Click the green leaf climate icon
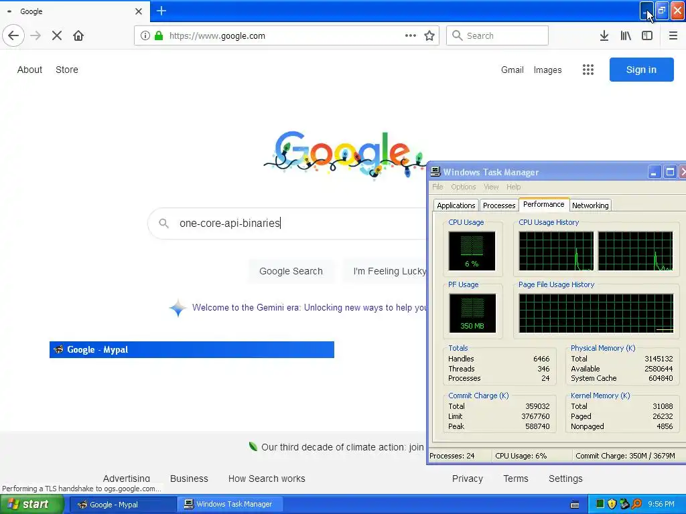Image resolution: width=686 pixels, height=514 pixels. click(x=253, y=446)
